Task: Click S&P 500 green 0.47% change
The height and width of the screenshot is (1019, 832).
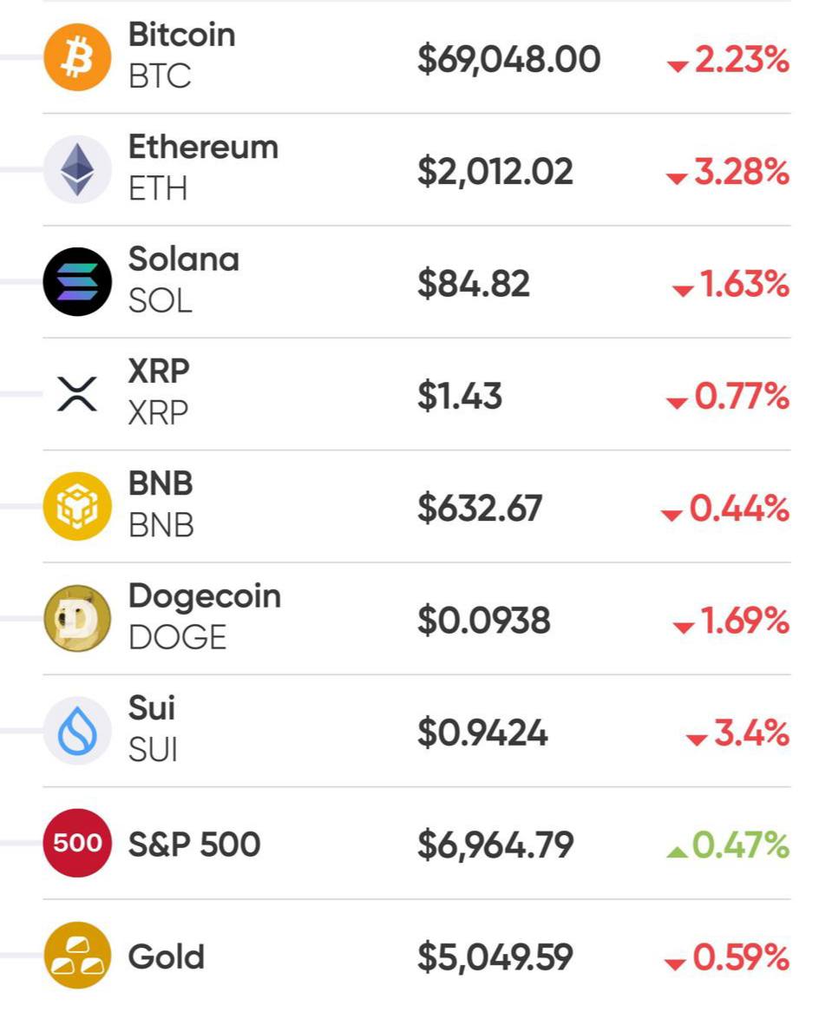Action: pos(729,845)
